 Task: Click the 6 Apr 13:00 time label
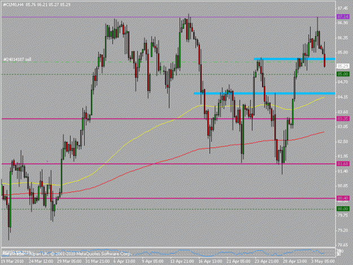point(124,262)
